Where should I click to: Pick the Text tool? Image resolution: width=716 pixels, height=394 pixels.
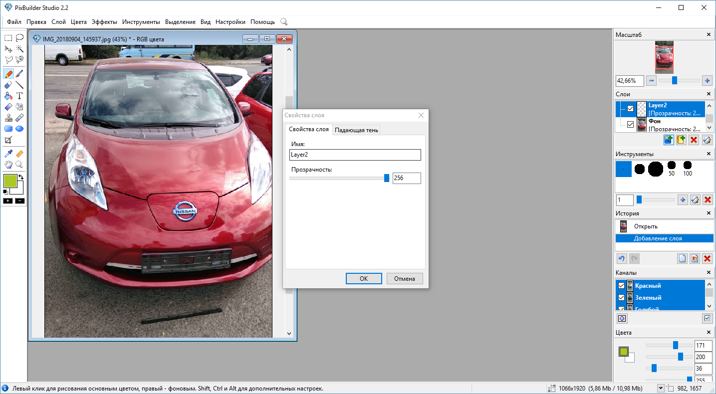click(x=19, y=96)
